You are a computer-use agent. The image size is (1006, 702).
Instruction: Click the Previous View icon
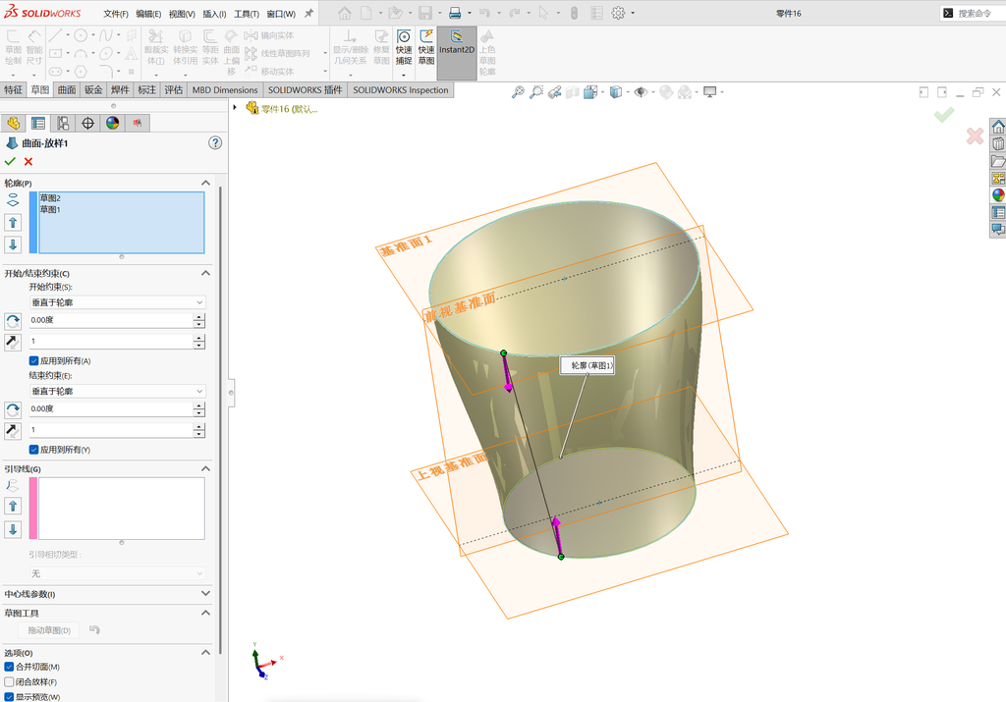point(554,92)
